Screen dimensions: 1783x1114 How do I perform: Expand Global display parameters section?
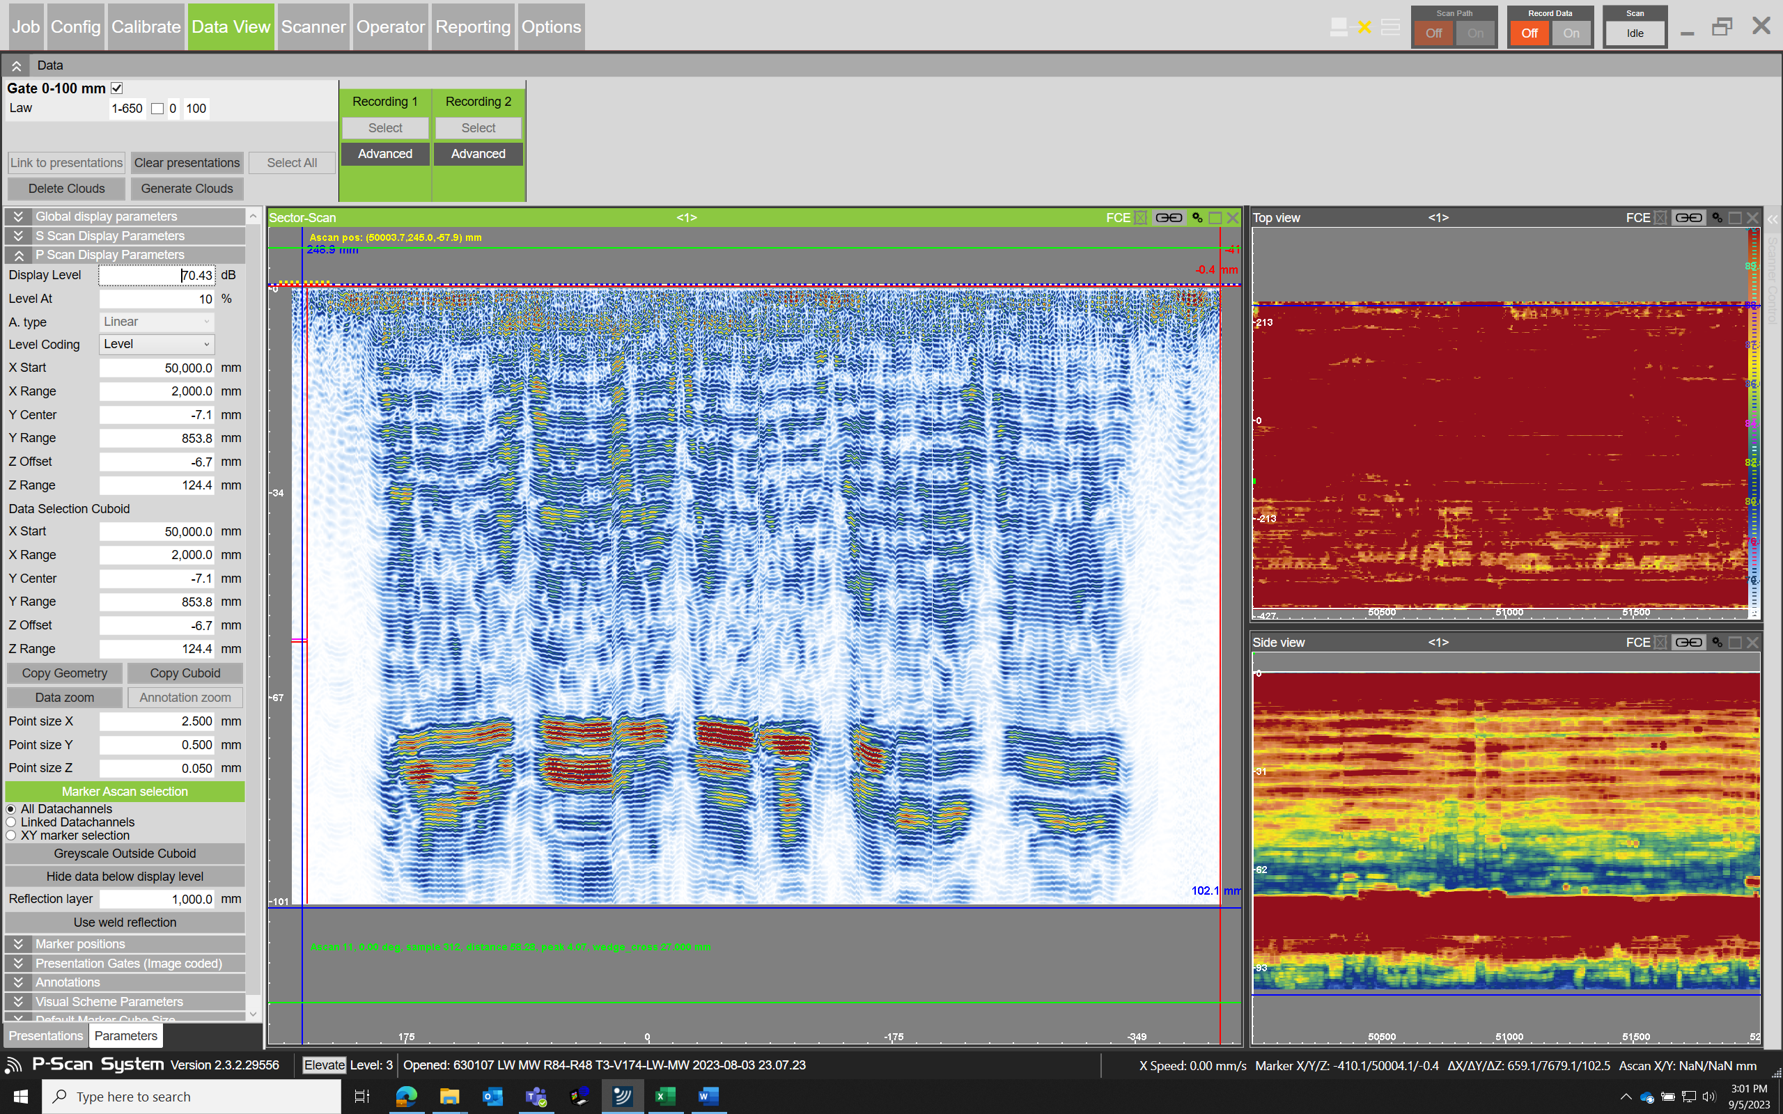point(125,217)
